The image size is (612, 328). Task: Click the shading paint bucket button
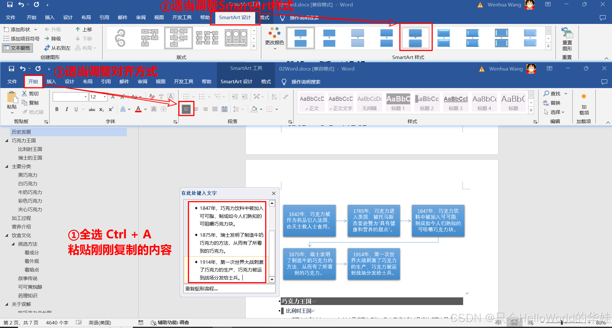pos(254,109)
